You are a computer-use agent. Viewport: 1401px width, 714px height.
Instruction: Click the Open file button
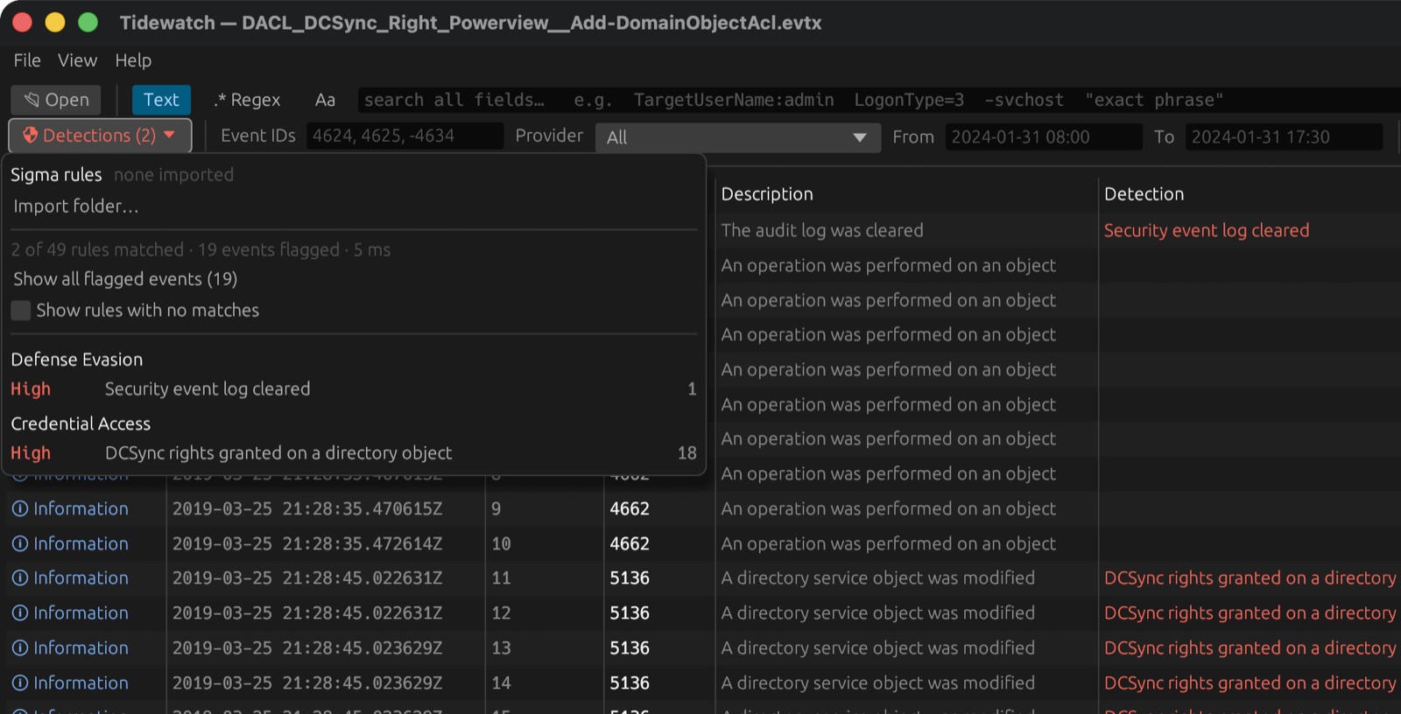56,100
